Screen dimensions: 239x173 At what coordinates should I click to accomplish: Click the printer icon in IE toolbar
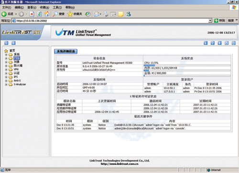point(106,14)
